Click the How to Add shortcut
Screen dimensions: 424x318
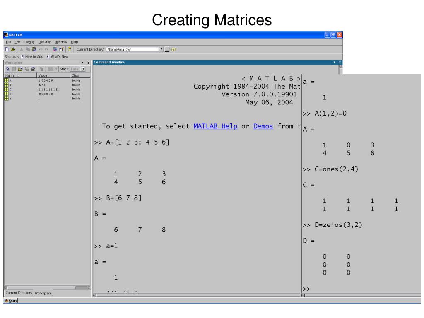click(31, 56)
